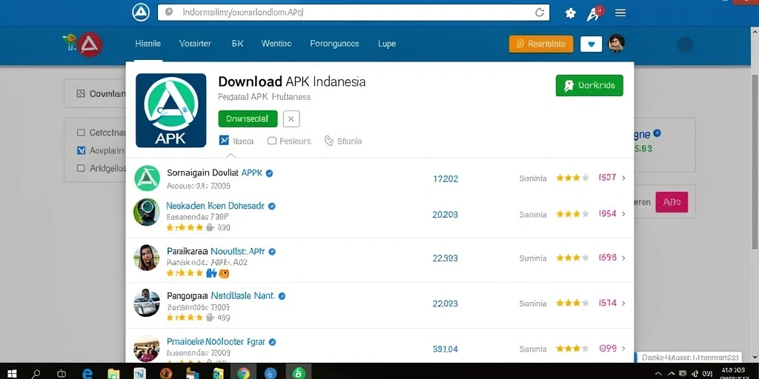
Task: Open the browser hamburger menu
Action: [620, 13]
